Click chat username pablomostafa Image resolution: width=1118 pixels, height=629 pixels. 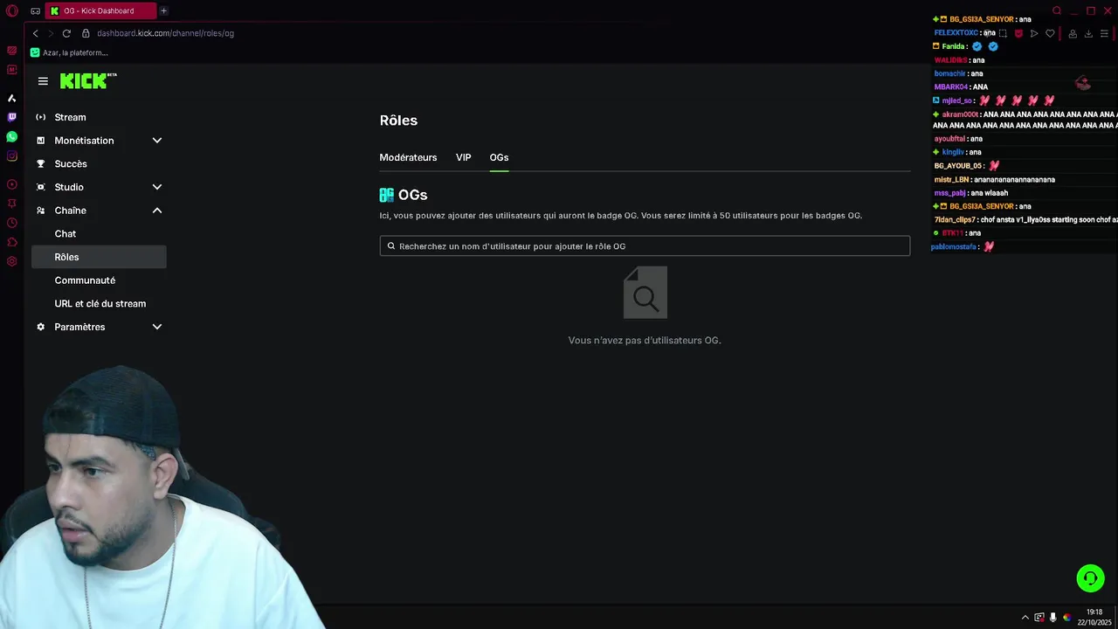(954, 247)
